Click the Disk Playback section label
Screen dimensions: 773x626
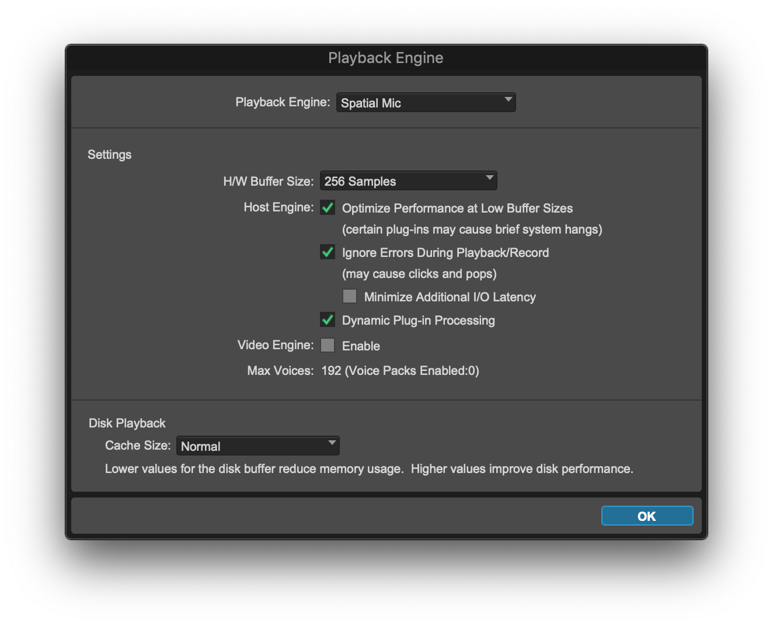tap(127, 423)
